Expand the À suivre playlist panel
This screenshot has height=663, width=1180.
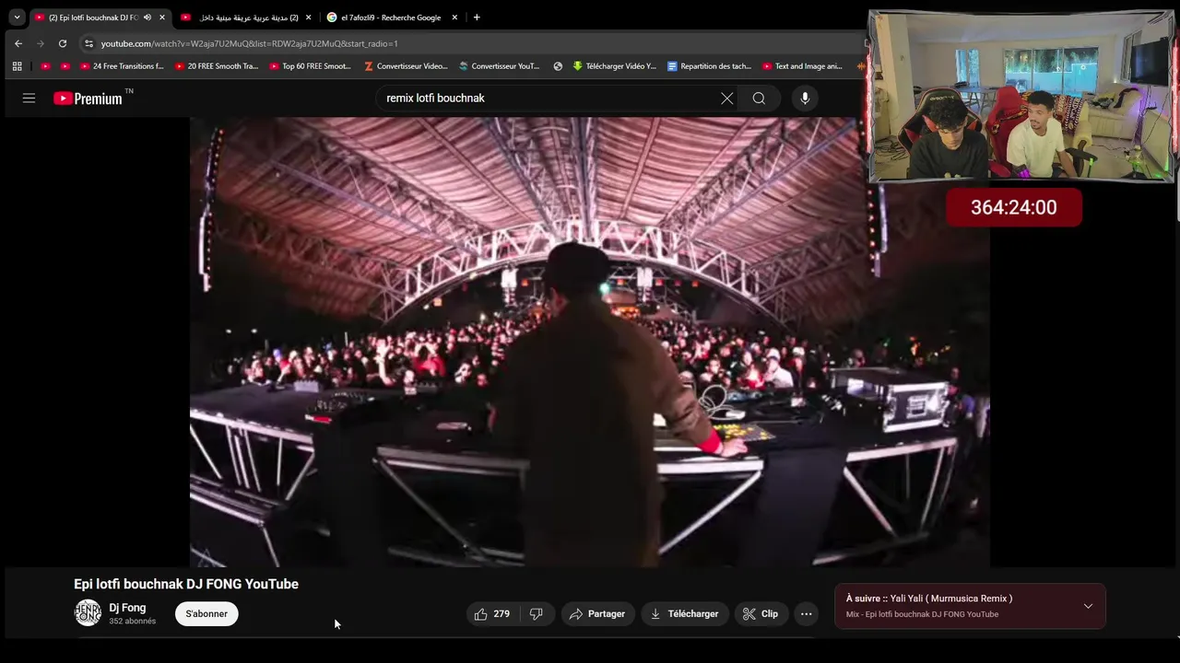[x=1088, y=606]
